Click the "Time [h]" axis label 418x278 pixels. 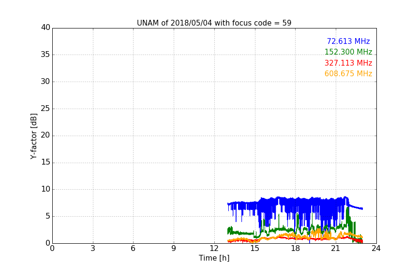(x=214, y=258)
